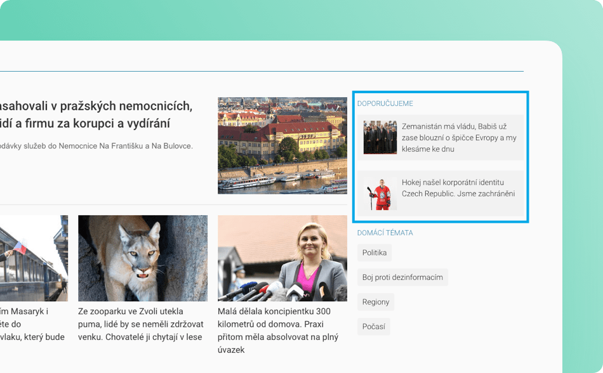The image size is (603, 373).
Task: Click the DOMÁCÍ TÉMATA section heading
Action: click(x=385, y=233)
